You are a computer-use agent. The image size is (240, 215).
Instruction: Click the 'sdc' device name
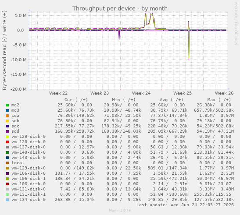click(15, 126)
